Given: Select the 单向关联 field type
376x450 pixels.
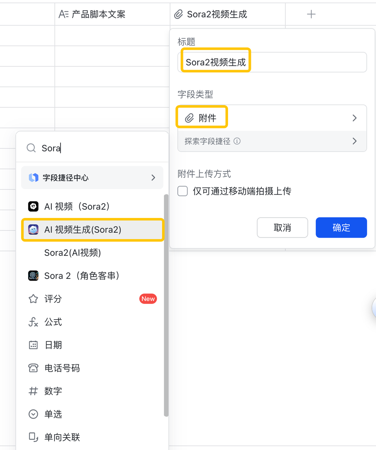Looking at the screenshot, I should 92,437.
